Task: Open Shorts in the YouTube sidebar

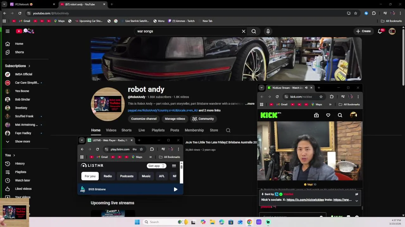Action: (19, 52)
